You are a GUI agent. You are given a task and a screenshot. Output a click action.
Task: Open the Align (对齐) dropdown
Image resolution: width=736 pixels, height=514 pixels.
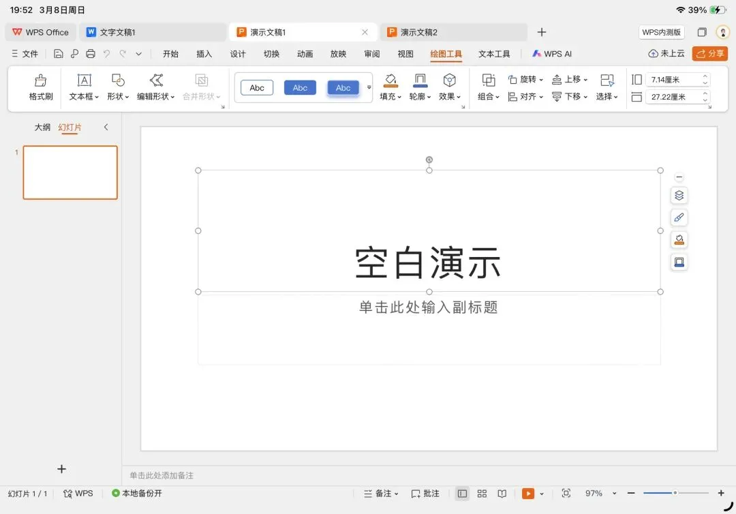(525, 97)
